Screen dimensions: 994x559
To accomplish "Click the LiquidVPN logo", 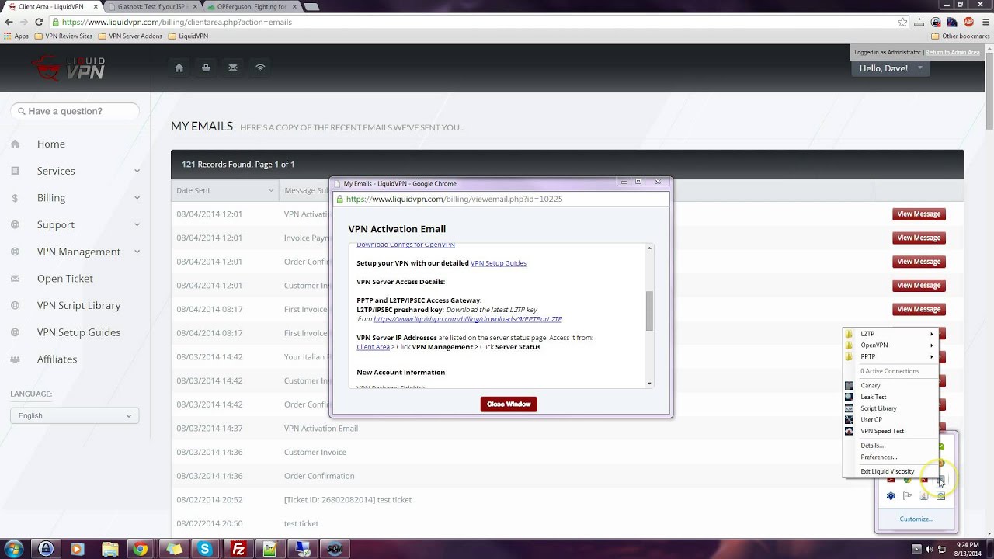I will (x=70, y=68).
